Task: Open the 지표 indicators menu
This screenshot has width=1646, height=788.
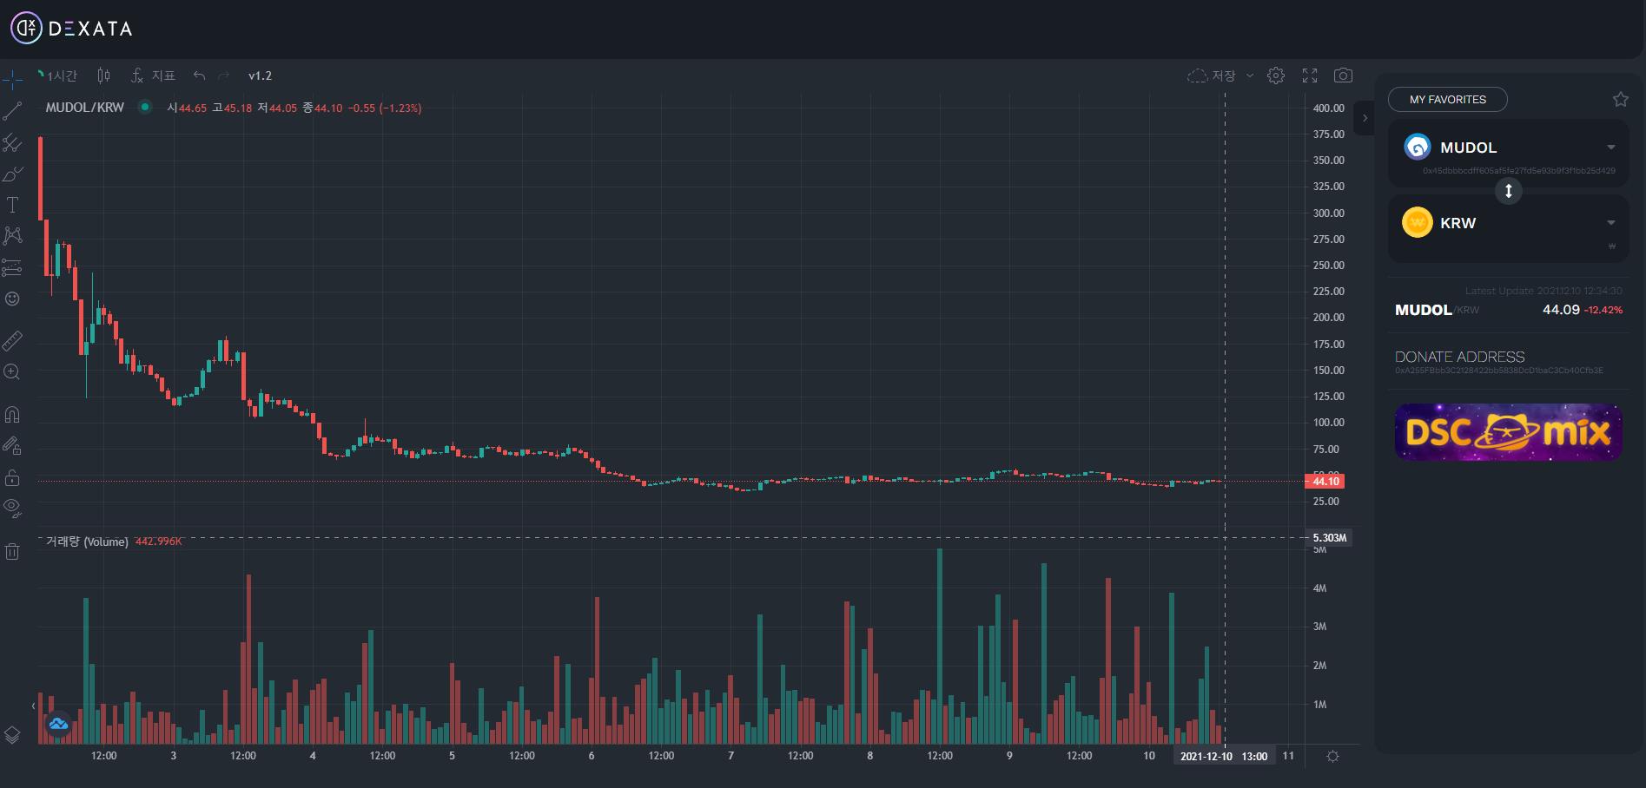Action: pos(153,76)
